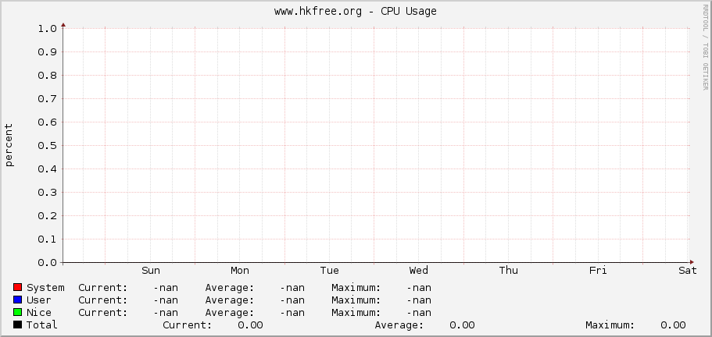Image resolution: width=712 pixels, height=337 pixels.
Task: Click the black Total legend swatch
Action: click(18, 325)
